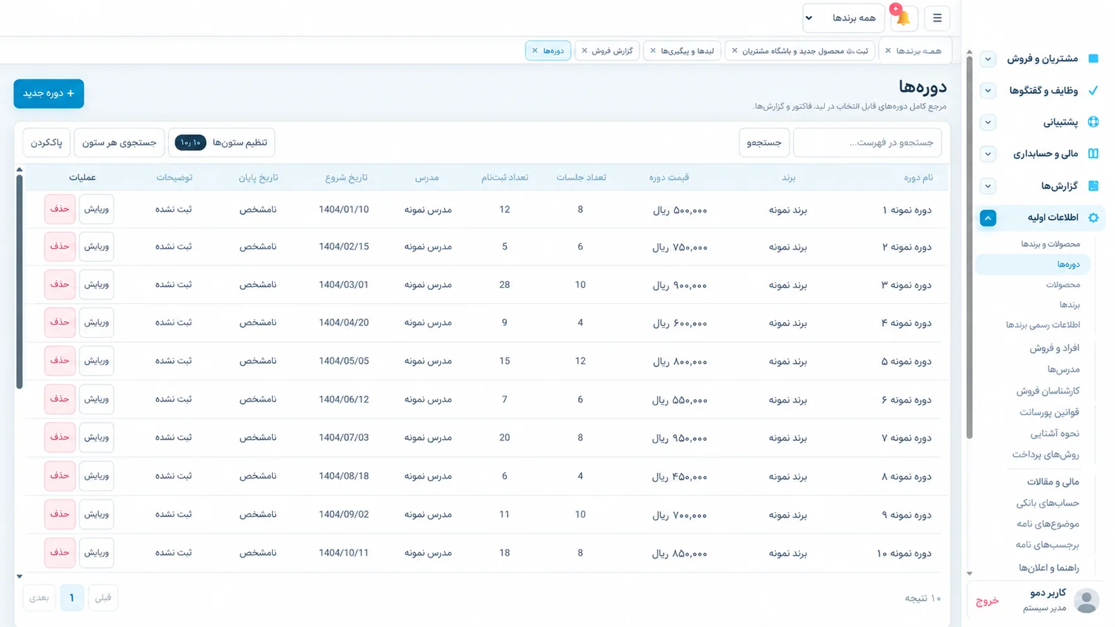
Task: Close the لیدها و پیگیری‌ها tab
Action: click(653, 51)
